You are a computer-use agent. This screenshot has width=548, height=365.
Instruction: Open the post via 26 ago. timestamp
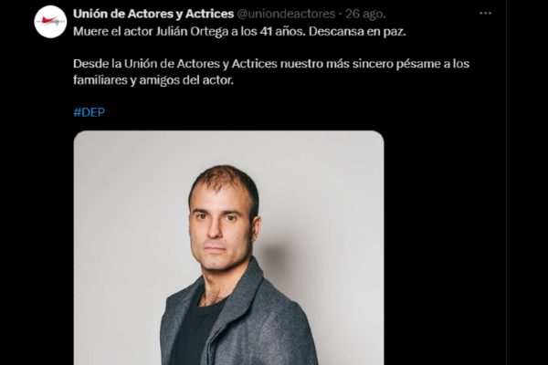pyautogui.click(x=365, y=14)
